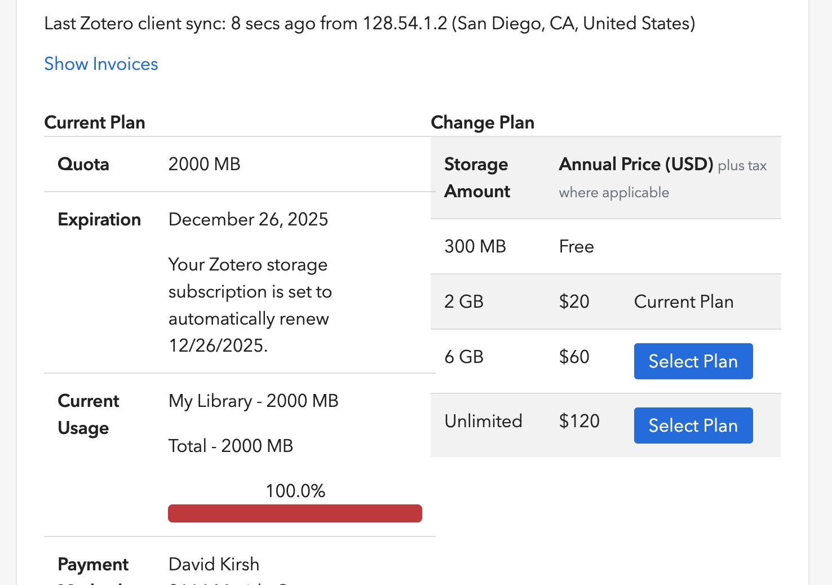Screen dimensions: 832x585
Task: Click the Storage Amount column header
Action: 477,178
